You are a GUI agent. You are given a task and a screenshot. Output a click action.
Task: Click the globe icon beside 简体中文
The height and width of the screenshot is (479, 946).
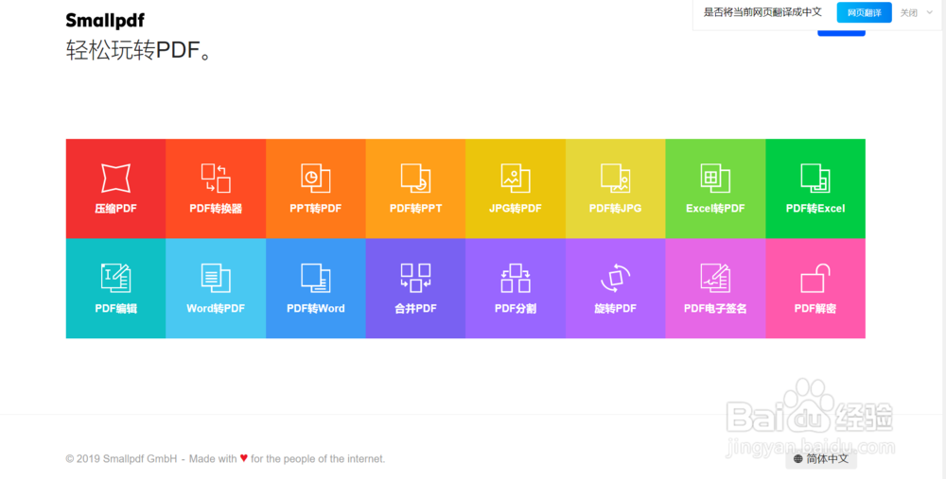pyautogui.click(x=797, y=459)
